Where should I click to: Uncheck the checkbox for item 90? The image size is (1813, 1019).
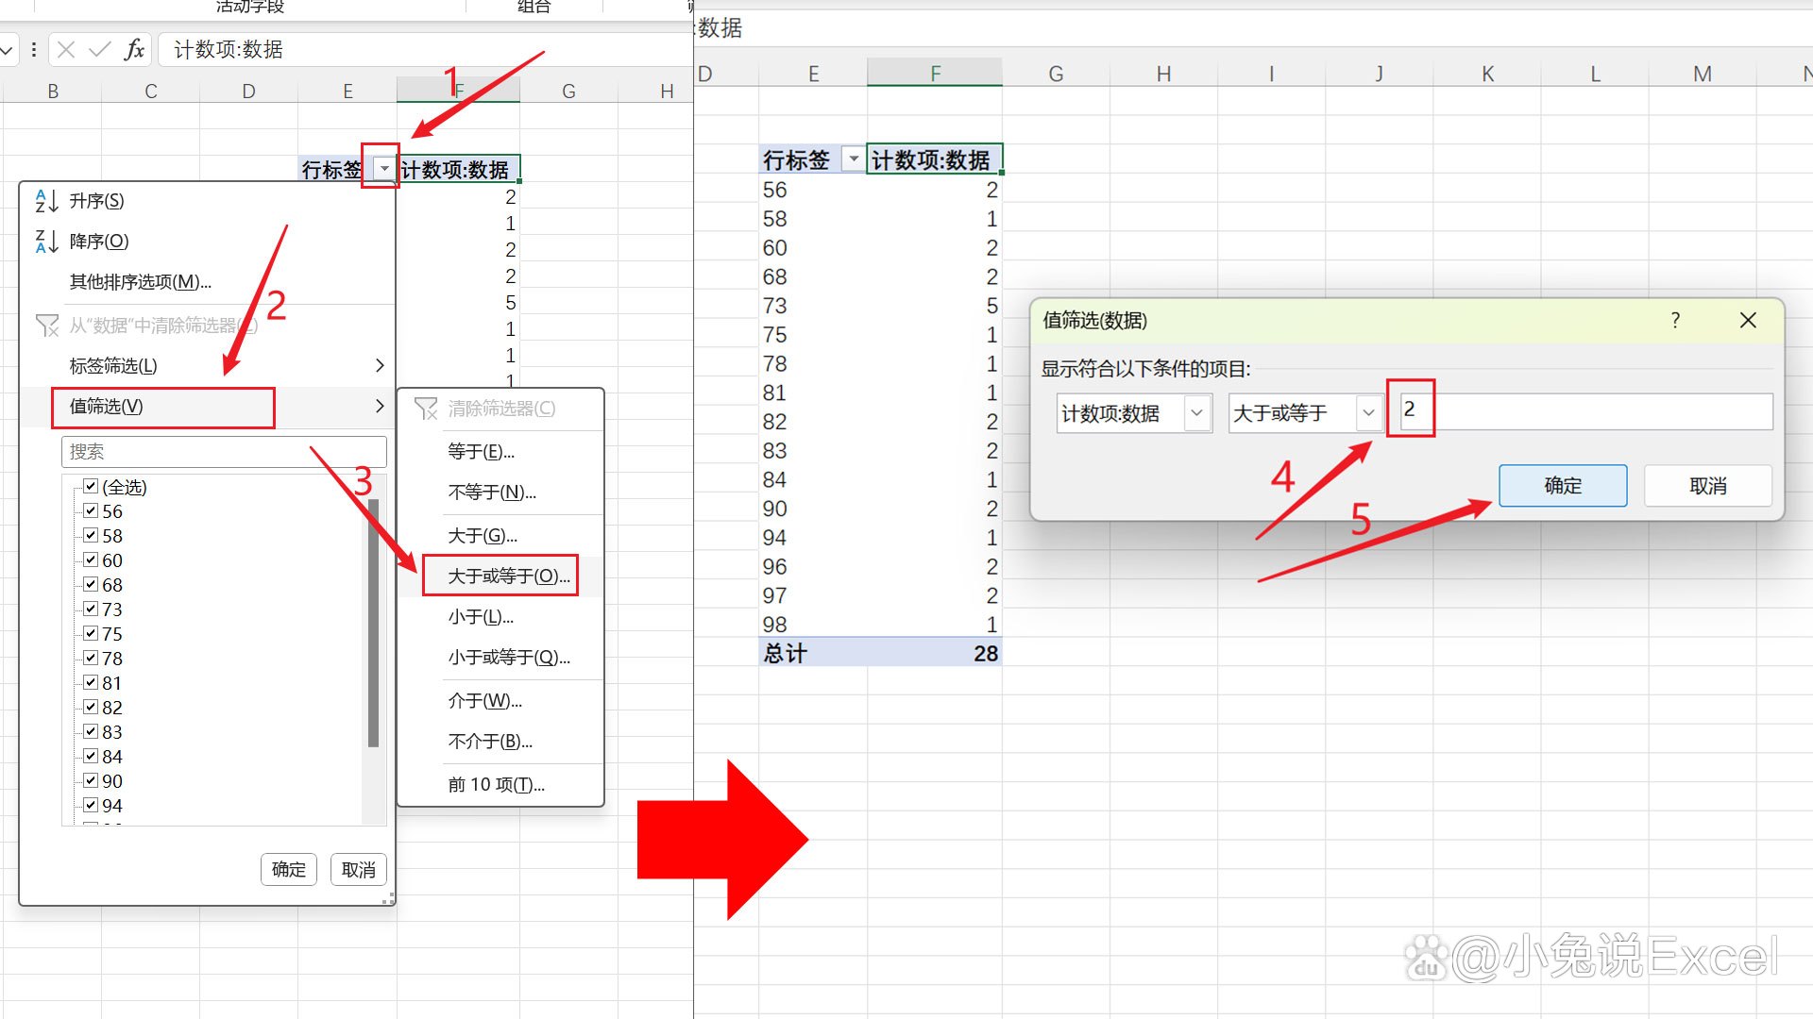(x=92, y=781)
